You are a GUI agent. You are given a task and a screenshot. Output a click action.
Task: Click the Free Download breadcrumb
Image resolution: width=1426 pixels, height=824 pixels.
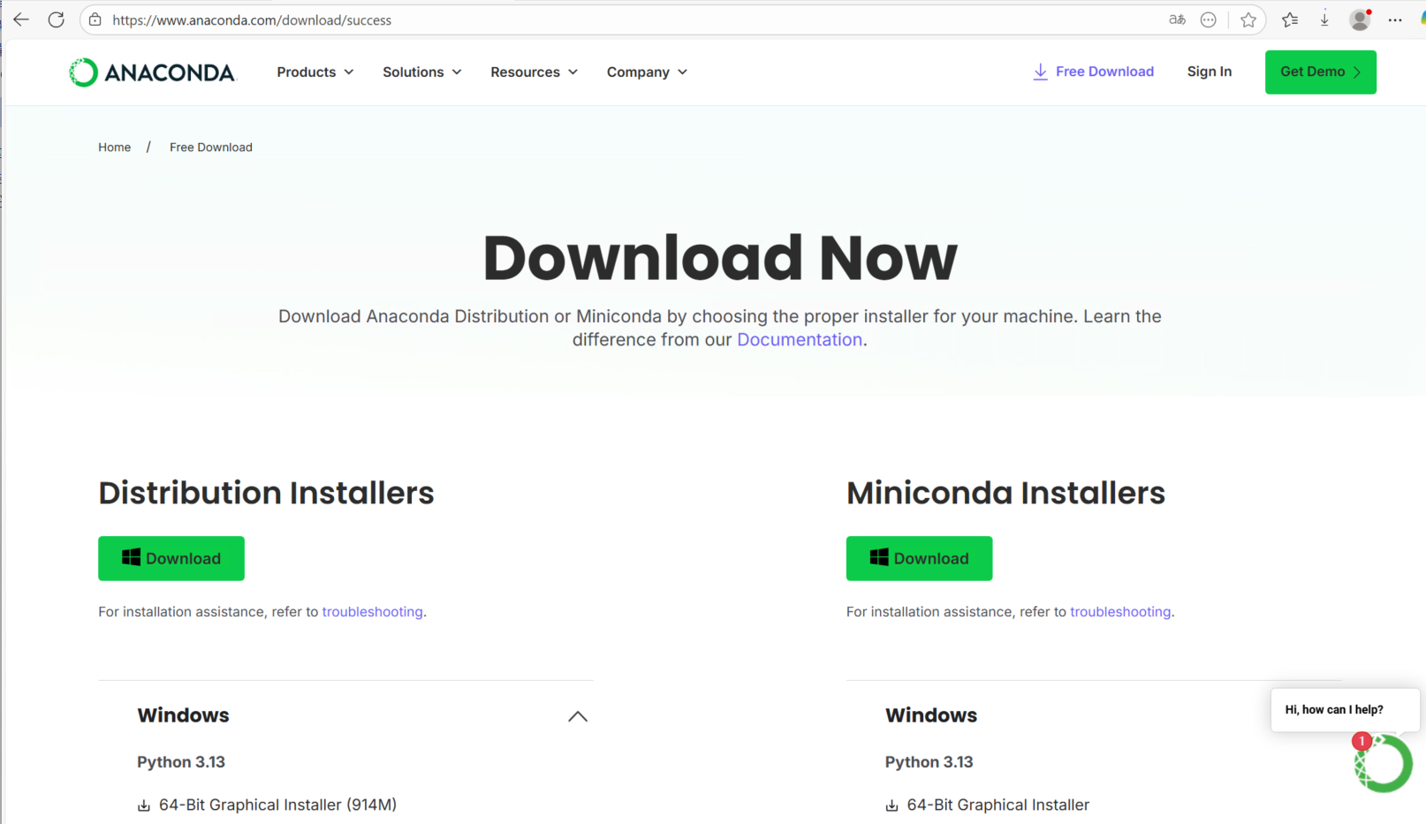[x=211, y=147]
